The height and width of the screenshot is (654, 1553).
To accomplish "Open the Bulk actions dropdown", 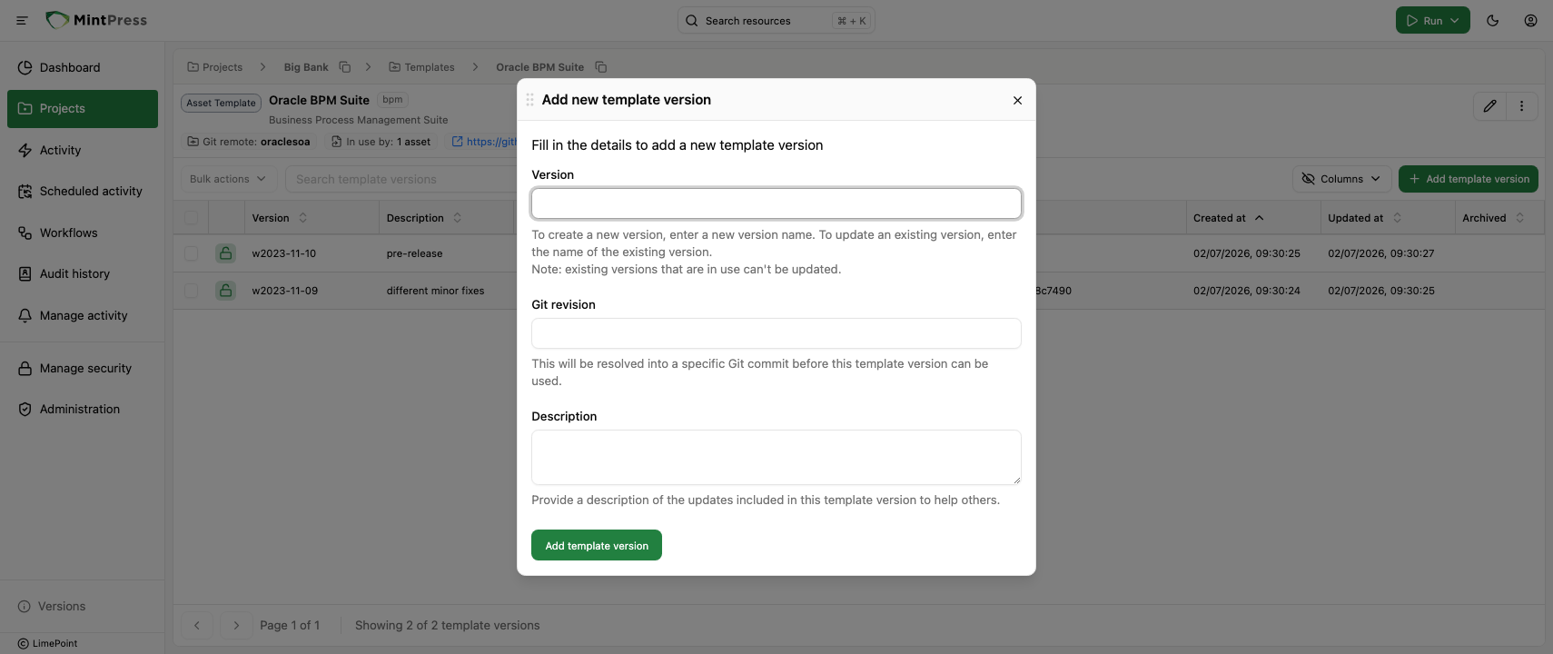I will pyautogui.click(x=228, y=179).
